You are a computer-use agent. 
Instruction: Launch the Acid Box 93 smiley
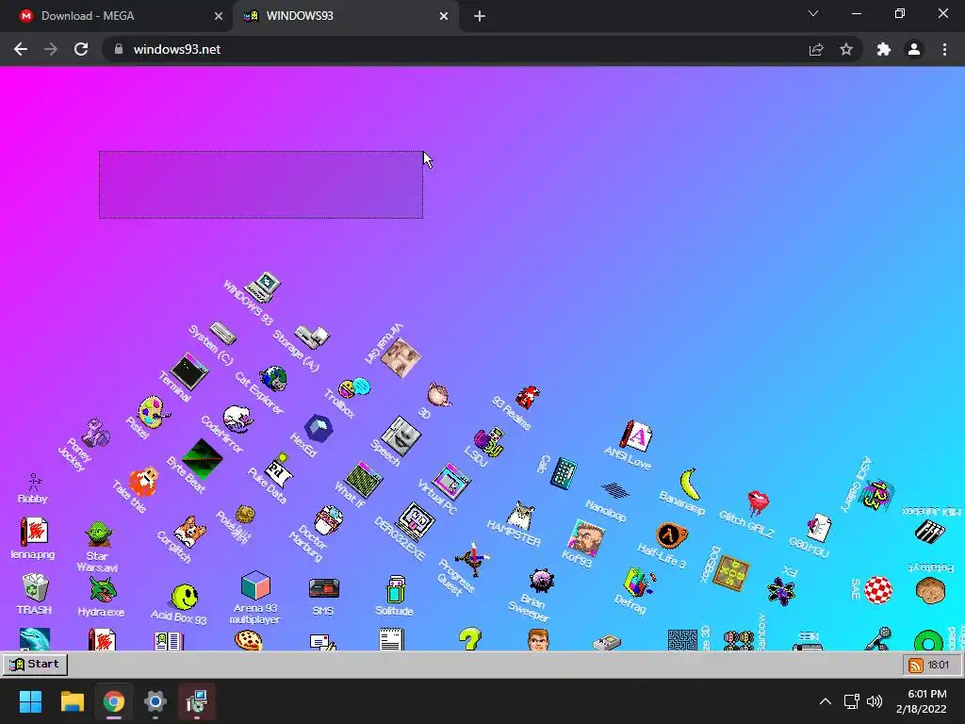(x=184, y=596)
